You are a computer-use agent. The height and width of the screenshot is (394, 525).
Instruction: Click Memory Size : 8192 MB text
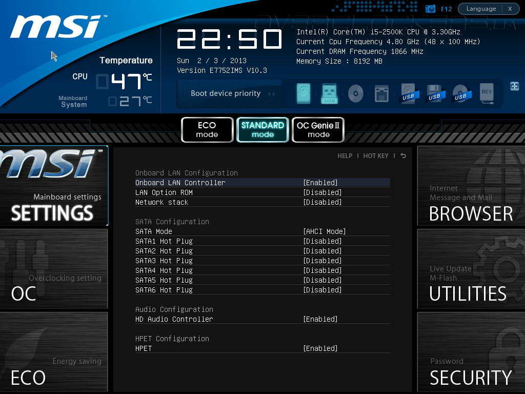click(339, 61)
